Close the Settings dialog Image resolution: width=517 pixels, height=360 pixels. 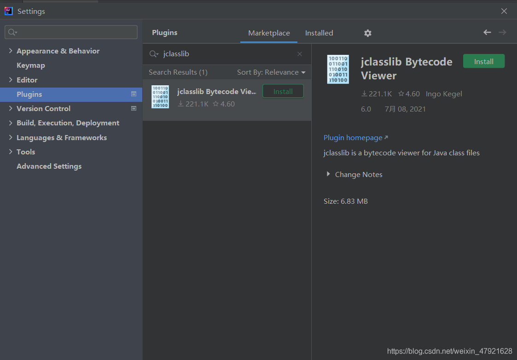point(504,11)
